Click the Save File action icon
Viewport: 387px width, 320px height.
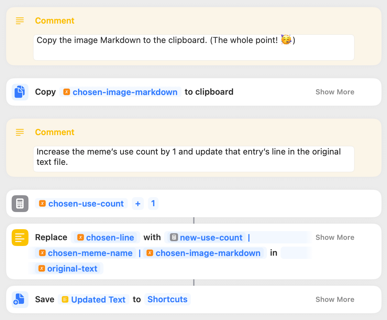[x=20, y=299]
